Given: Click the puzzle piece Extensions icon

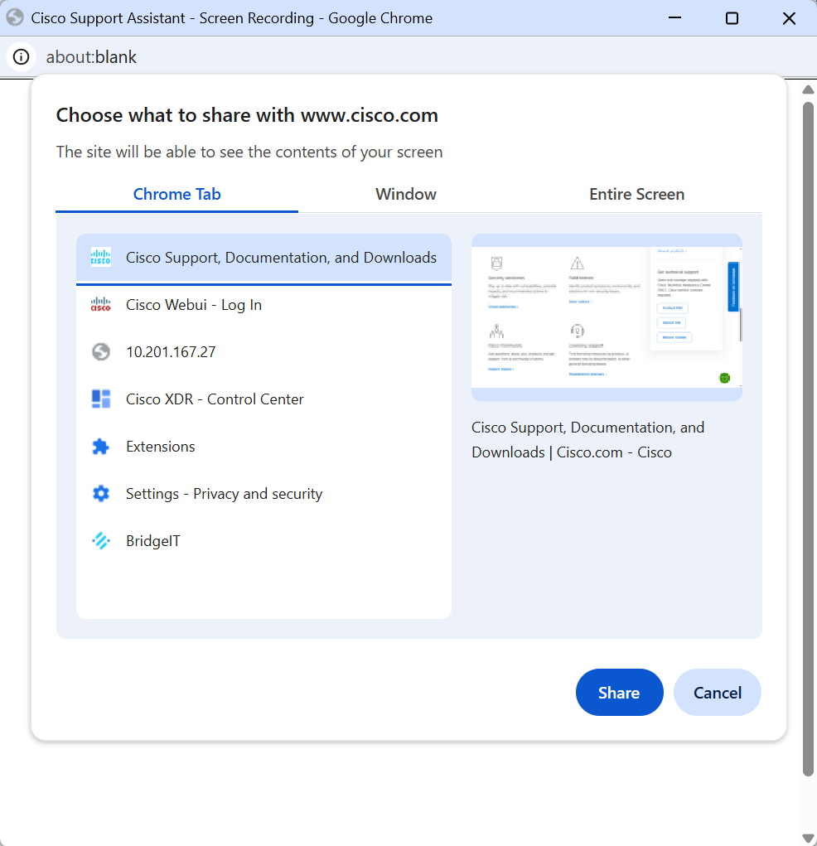Looking at the screenshot, I should 101,447.
